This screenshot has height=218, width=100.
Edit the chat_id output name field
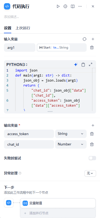point(29,144)
